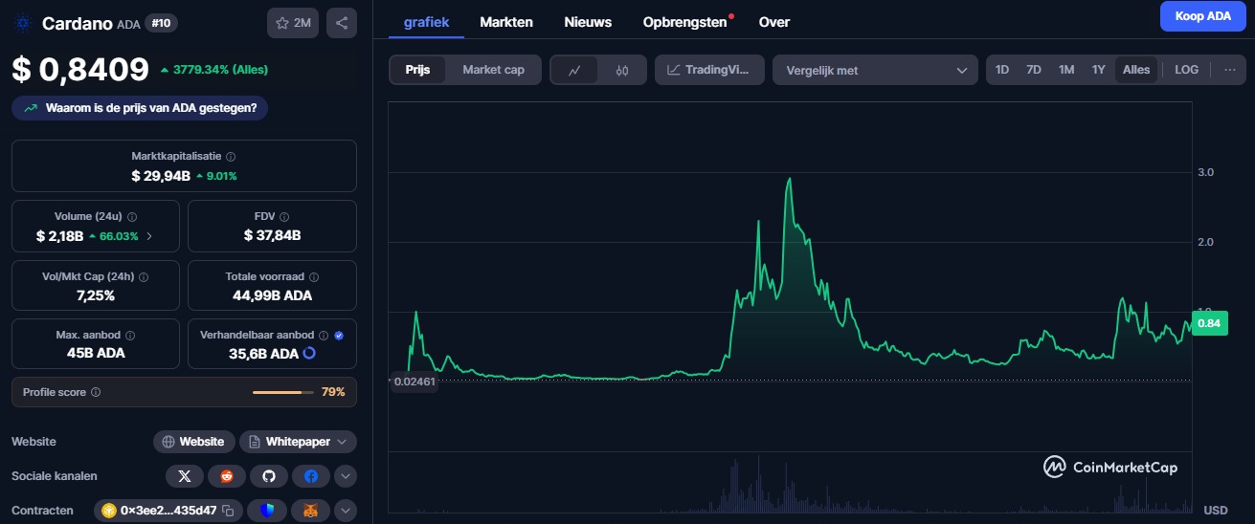Show info for Vol/Mkt Cap (24h)
1255x524 pixels.
(x=143, y=276)
